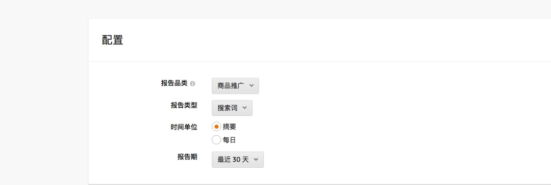Click the chevron arrow on 搜索词 dropdown

[x=244, y=108]
